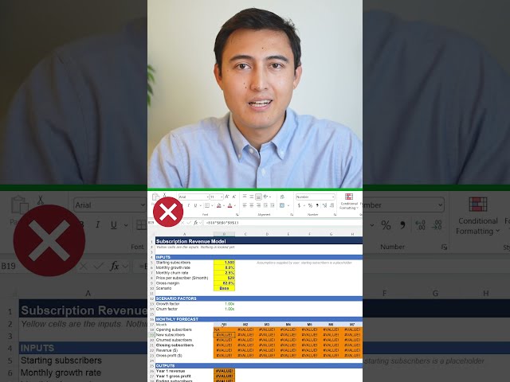510x382 pixels.
Task: Expand Merge & Center dropdown arrow
Action: click(287, 205)
